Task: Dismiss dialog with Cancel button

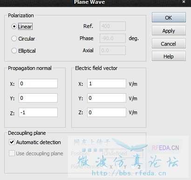Action: point(169,44)
